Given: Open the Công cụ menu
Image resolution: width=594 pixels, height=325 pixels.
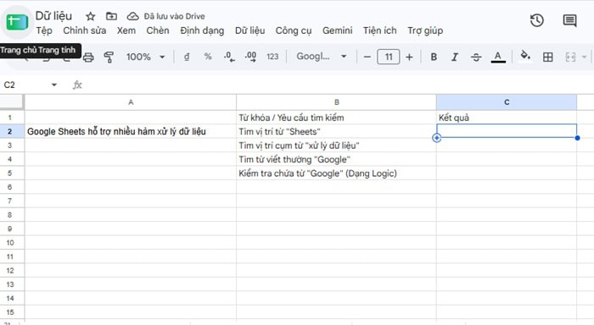Looking at the screenshot, I should [x=294, y=30].
